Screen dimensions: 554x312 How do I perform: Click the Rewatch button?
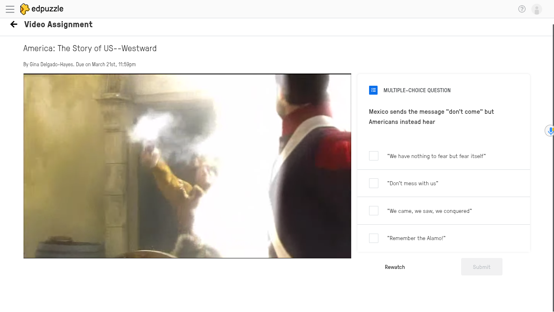[395, 267]
